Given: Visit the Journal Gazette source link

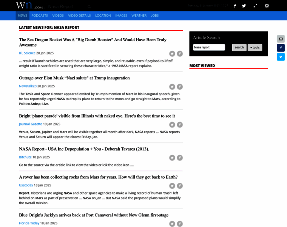Looking at the screenshot, I should [x=31, y=124].
